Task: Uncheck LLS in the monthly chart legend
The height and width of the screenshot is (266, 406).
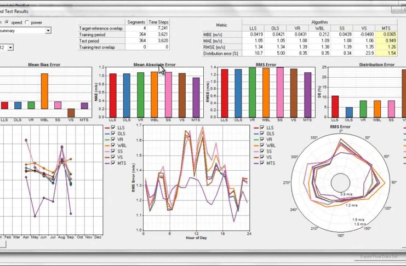Action: [x=113, y=128]
